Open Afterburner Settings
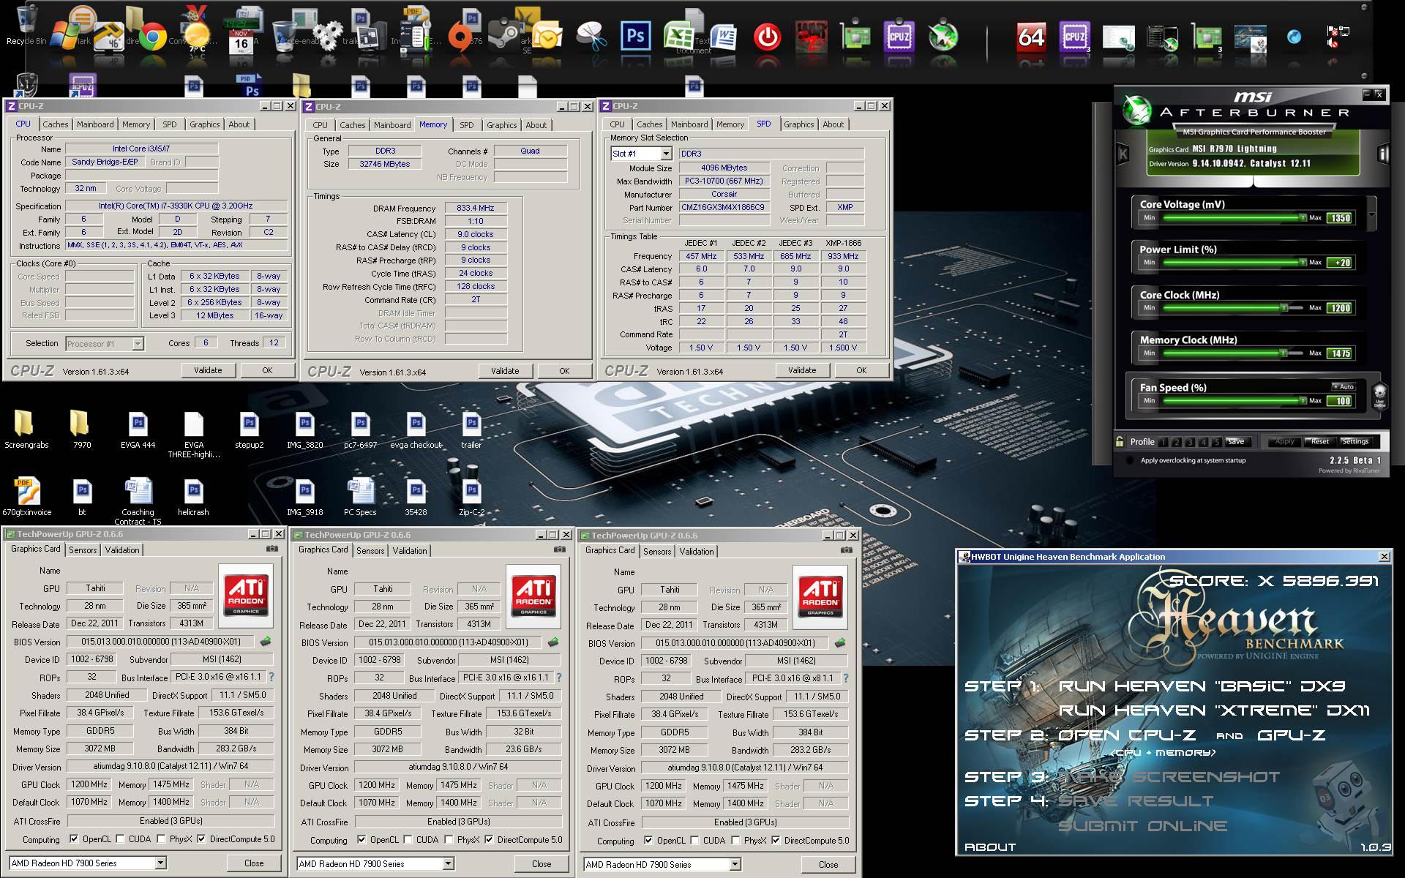This screenshot has width=1405, height=878. 1355,441
